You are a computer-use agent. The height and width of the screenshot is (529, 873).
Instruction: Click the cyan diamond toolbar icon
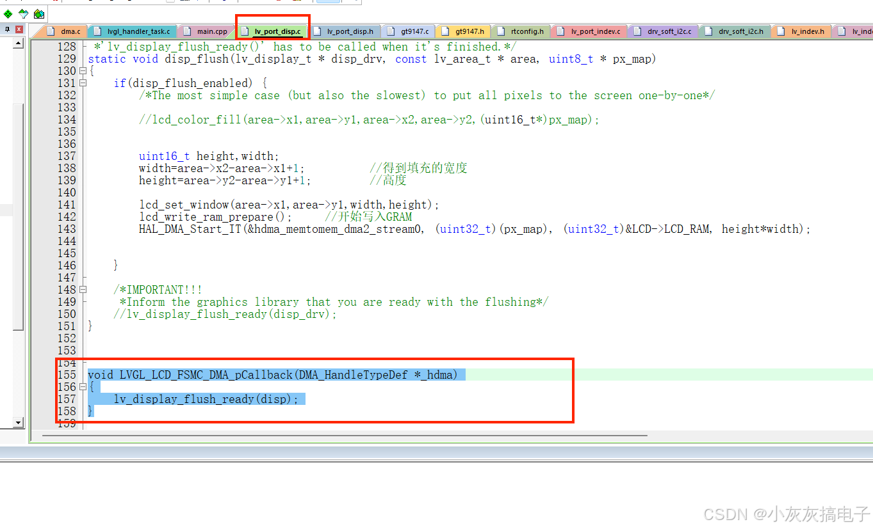tap(24, 13)
